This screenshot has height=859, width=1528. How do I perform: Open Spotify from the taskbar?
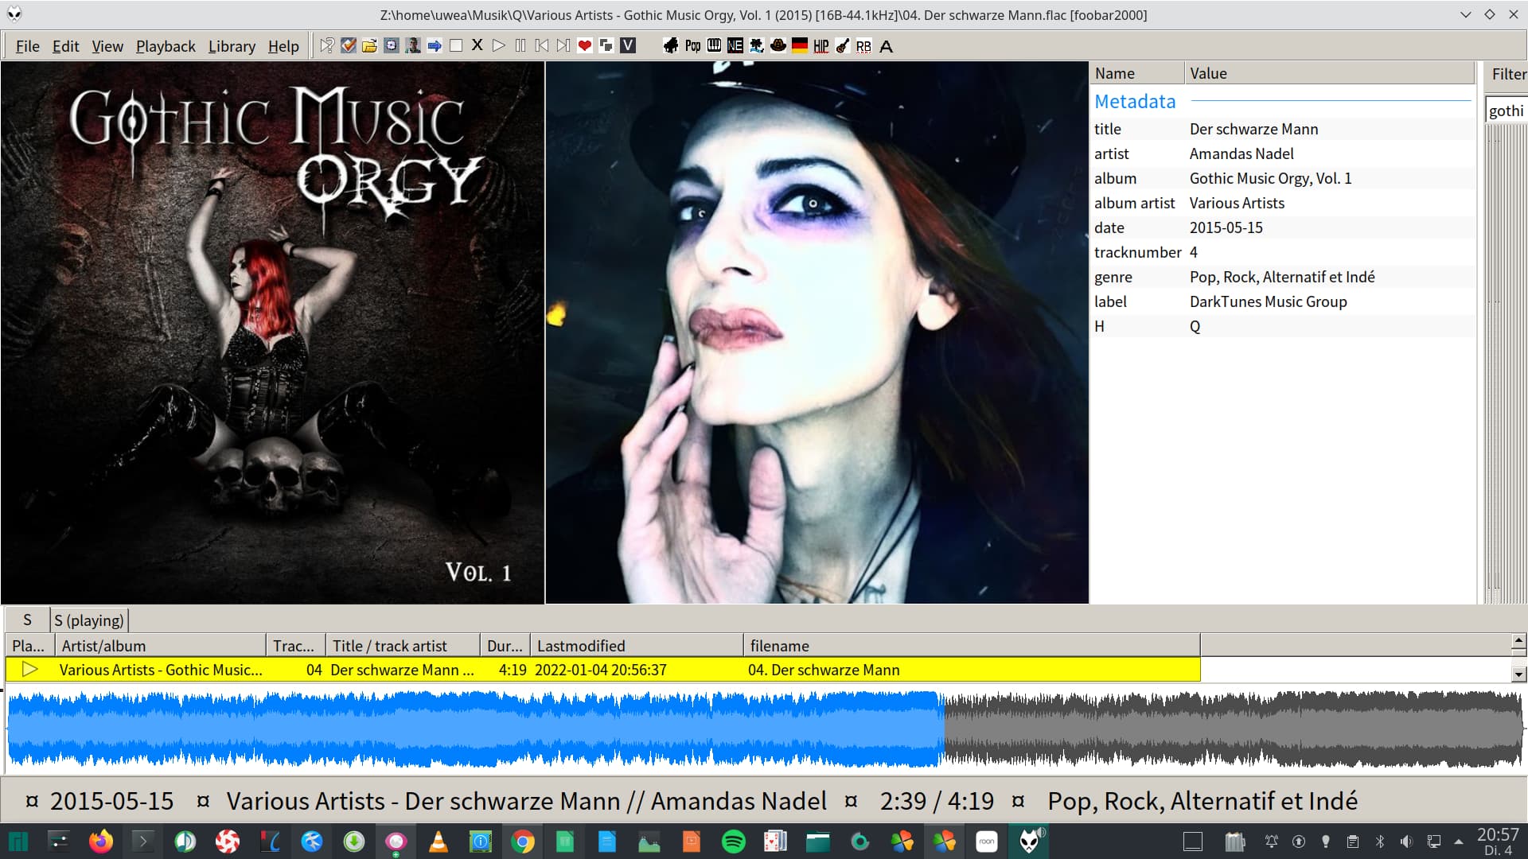(x=734, y=842)
